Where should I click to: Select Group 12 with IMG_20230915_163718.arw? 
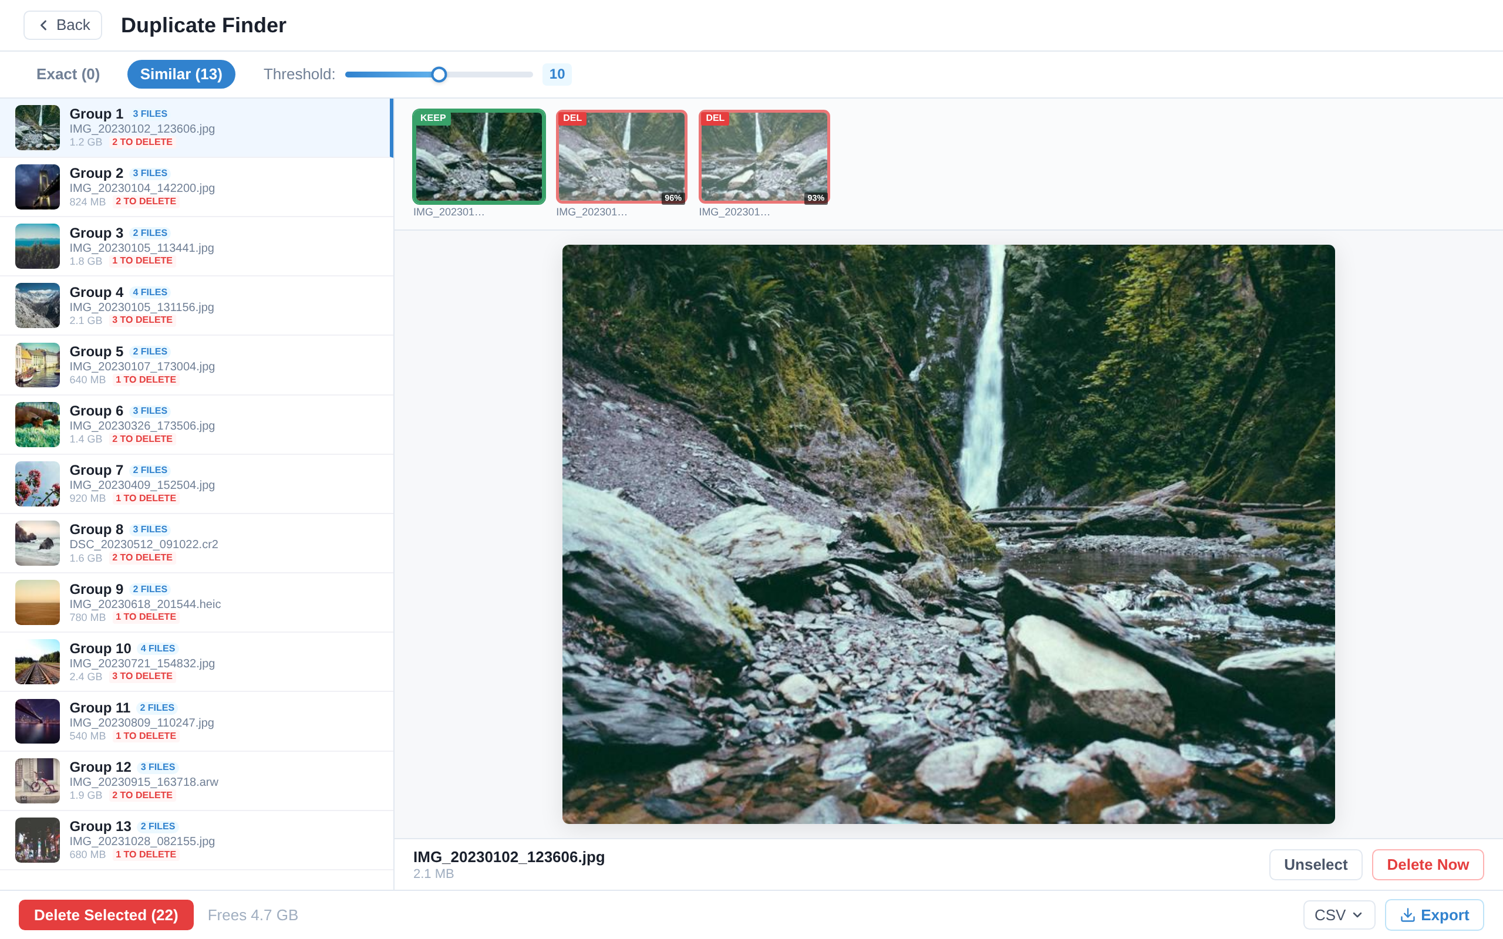click(x=196, y=780)
